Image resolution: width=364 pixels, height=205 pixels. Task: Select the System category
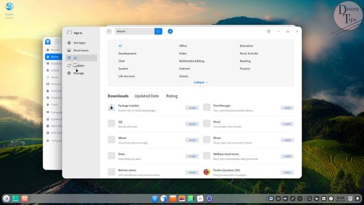123,69
